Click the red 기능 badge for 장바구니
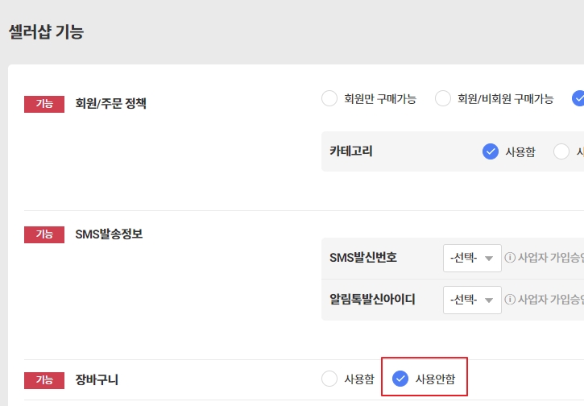The height and width of the screenshot is (406, 584). coord(44,380)
